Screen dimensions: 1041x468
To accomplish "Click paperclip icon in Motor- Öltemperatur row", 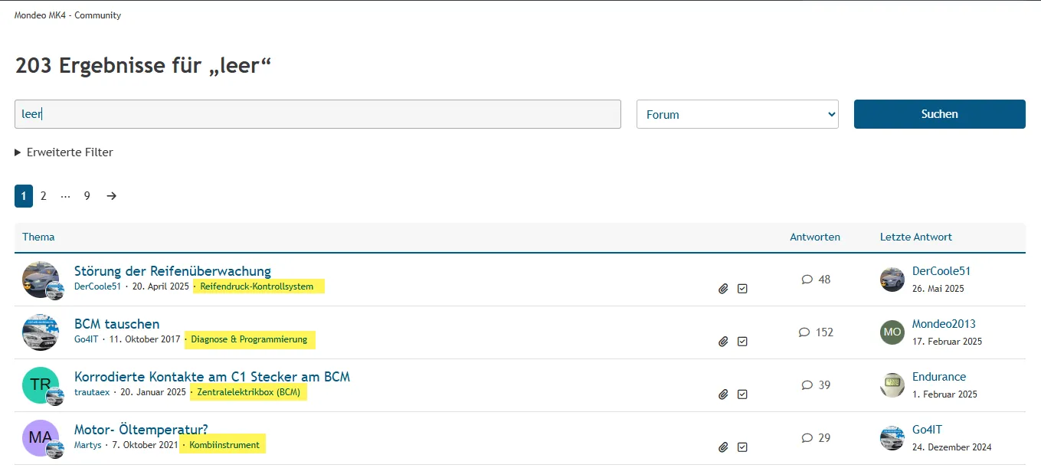I will 723,447.
